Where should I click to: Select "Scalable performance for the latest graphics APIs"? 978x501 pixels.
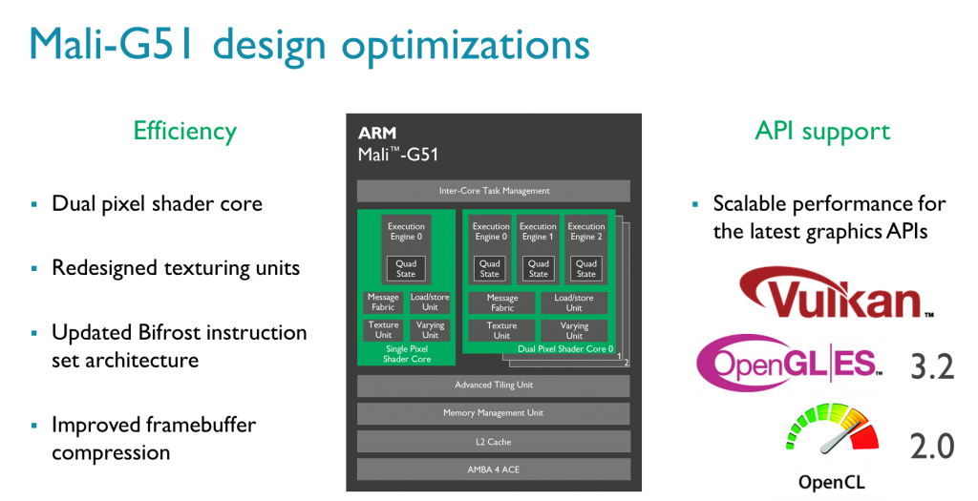point(829,218)
